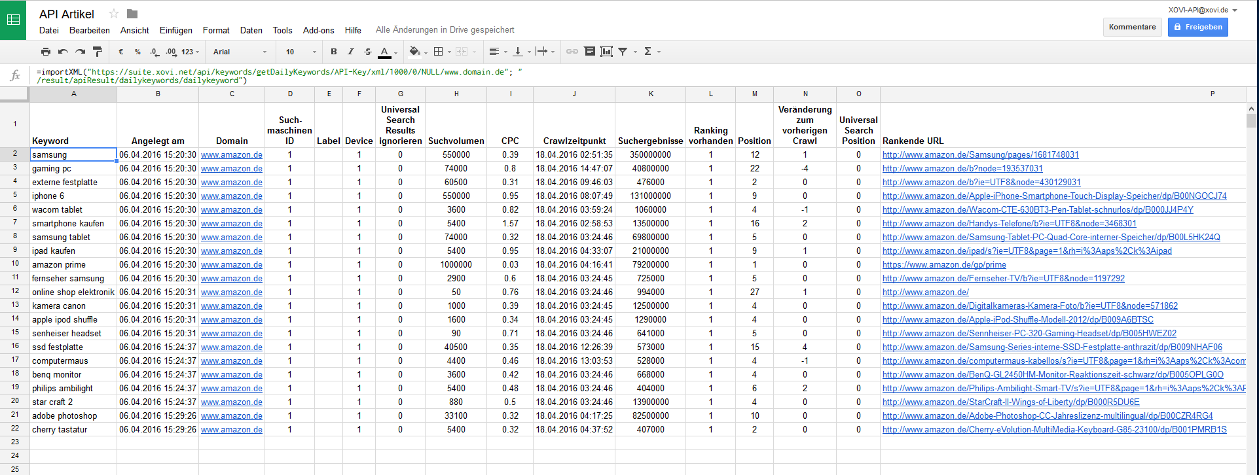The height and width of the screenshot is (475, 1259).
Task: Open the Datei menu
Action: click(x=49, y=30)
